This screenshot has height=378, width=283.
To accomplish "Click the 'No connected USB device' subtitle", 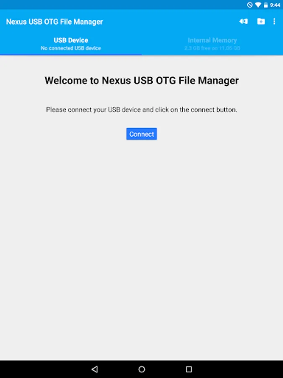I will [x=71, y=48].
